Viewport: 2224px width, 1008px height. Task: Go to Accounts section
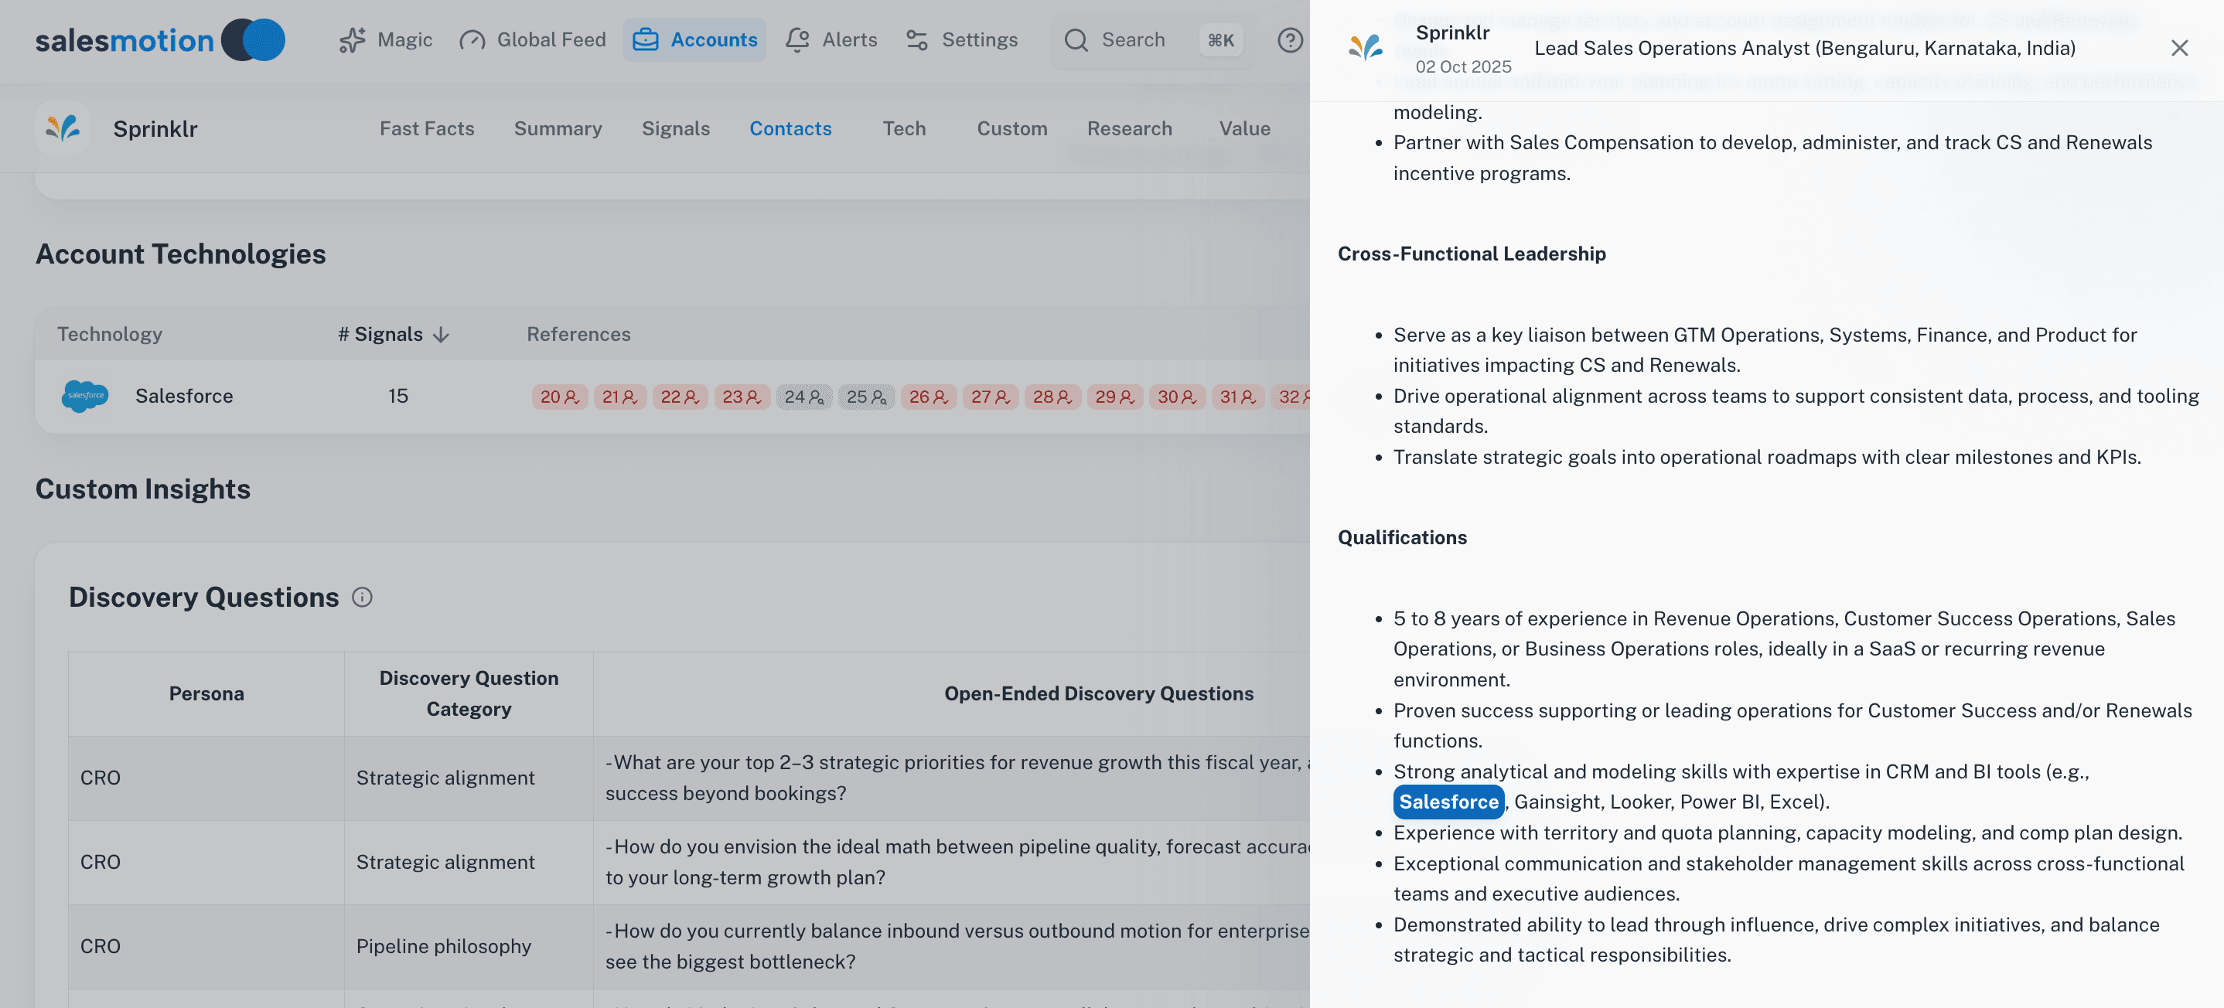[694, 39]
